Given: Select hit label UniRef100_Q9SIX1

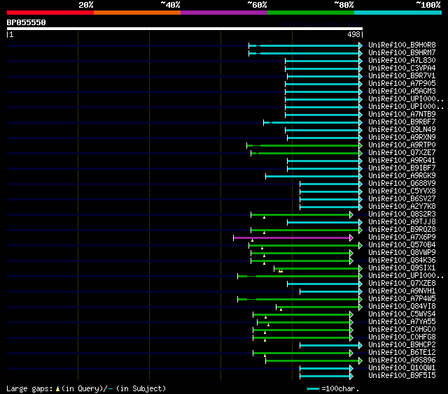Looking at the screenshot, I should pos(402,268).
